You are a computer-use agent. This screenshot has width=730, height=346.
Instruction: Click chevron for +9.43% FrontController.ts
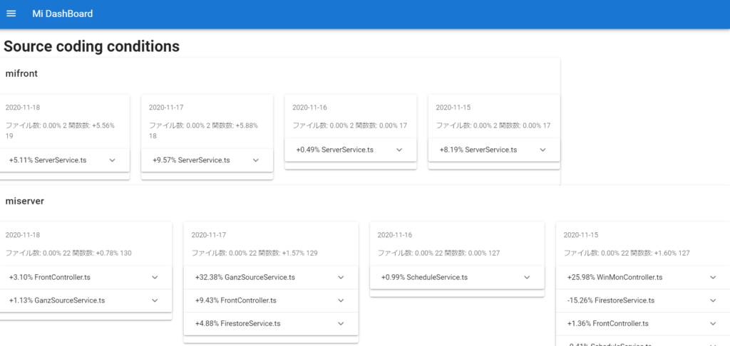click(x=341, y=300)
